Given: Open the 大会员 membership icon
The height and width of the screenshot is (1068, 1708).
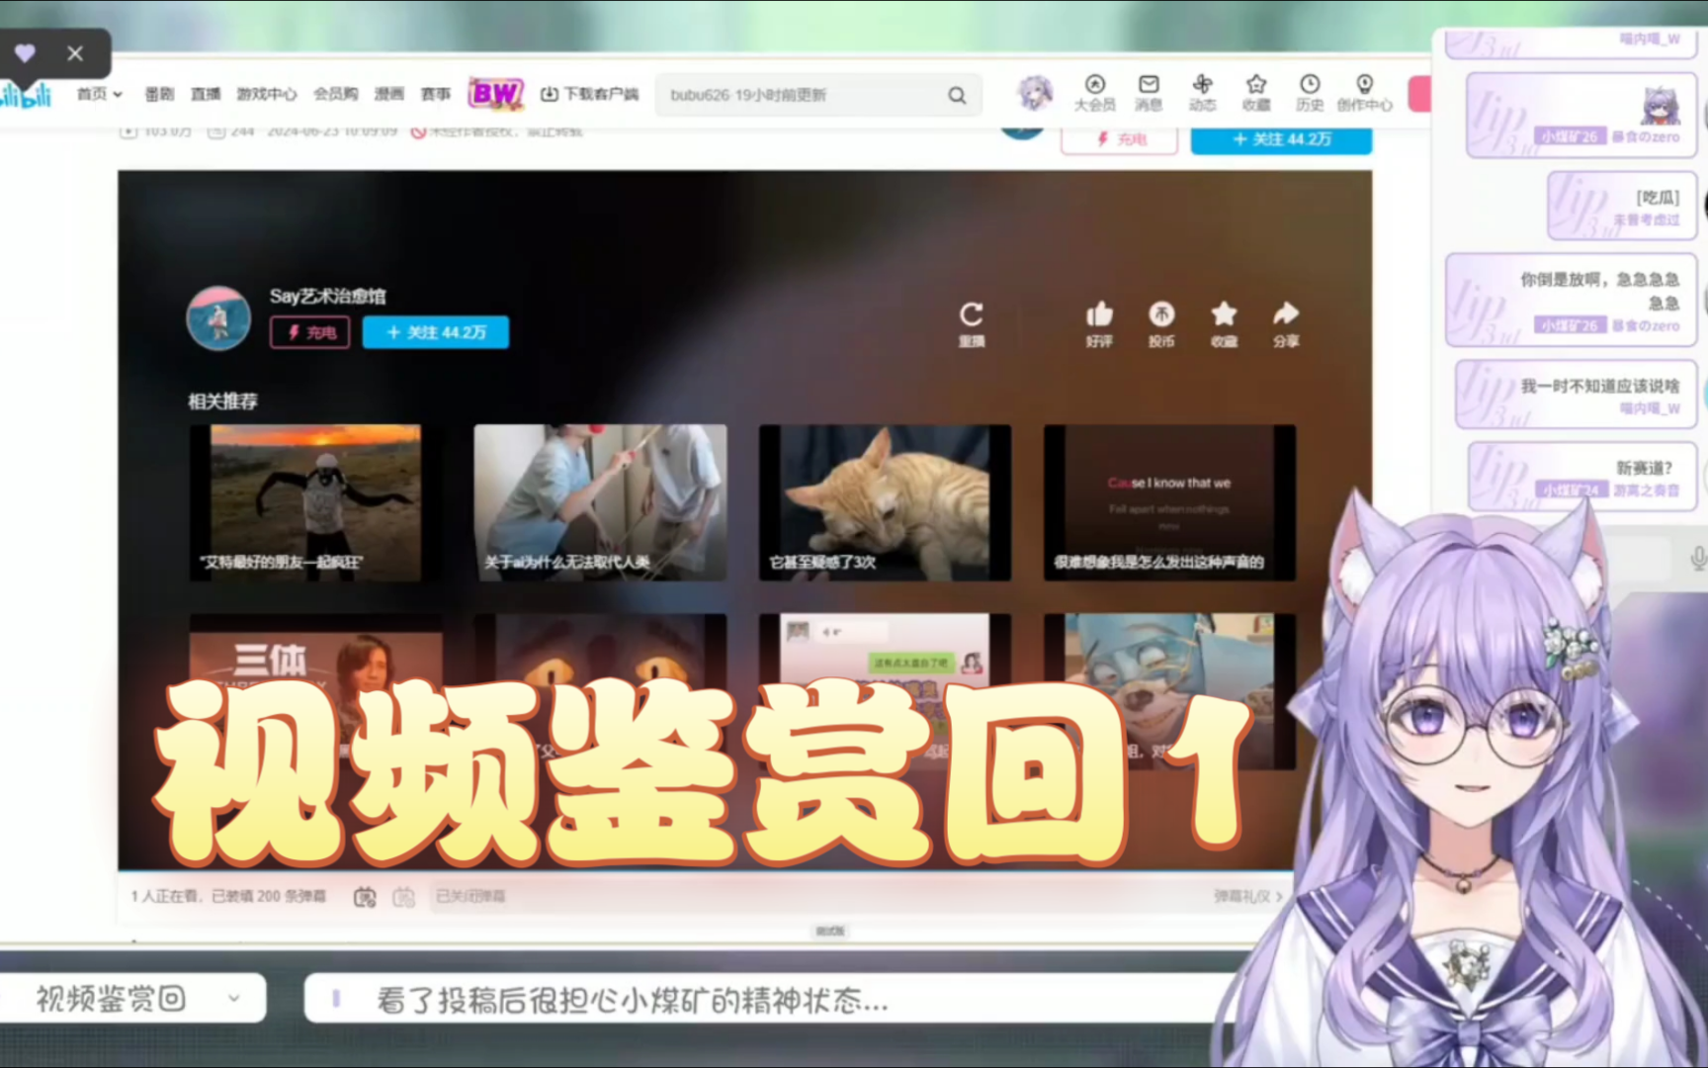Looking at the screenshot, I should tap(1094, 84).
